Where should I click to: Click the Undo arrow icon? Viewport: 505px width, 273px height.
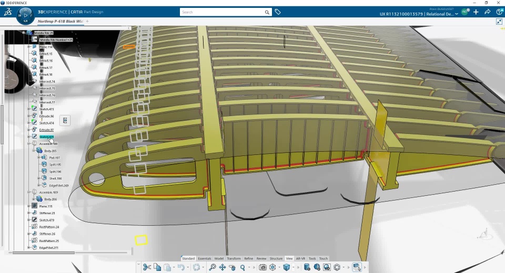pyautogui.click(x=181, y=267)
